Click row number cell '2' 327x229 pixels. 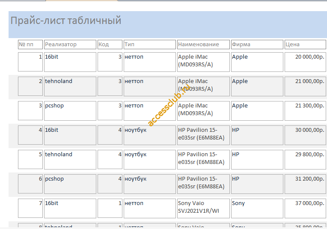pyautogui.click(x=30, y=86)
